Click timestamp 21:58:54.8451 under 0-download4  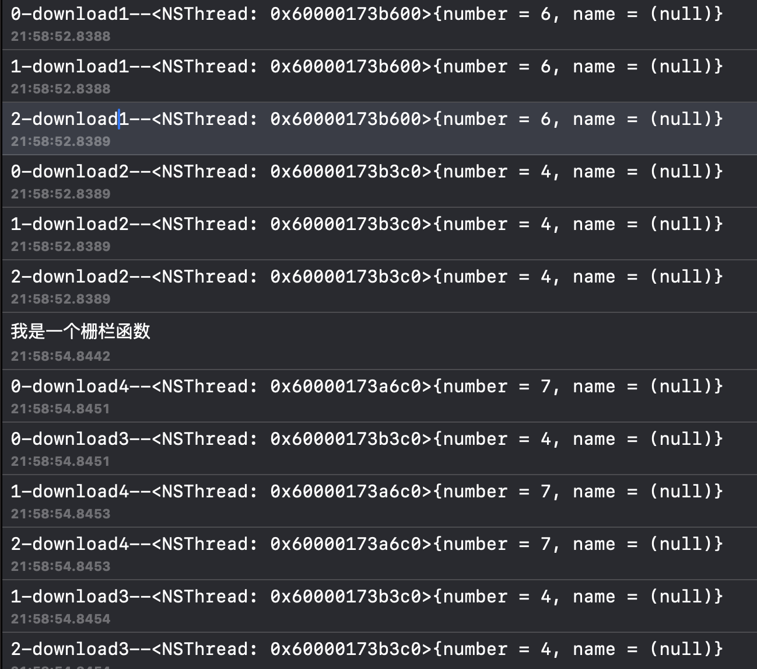61,409
